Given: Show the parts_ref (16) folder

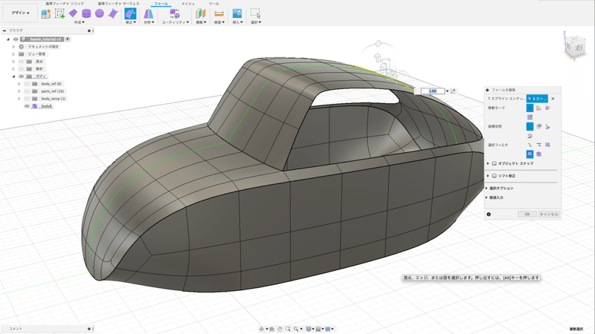Looking at the screenshot, I should [28, 91].
